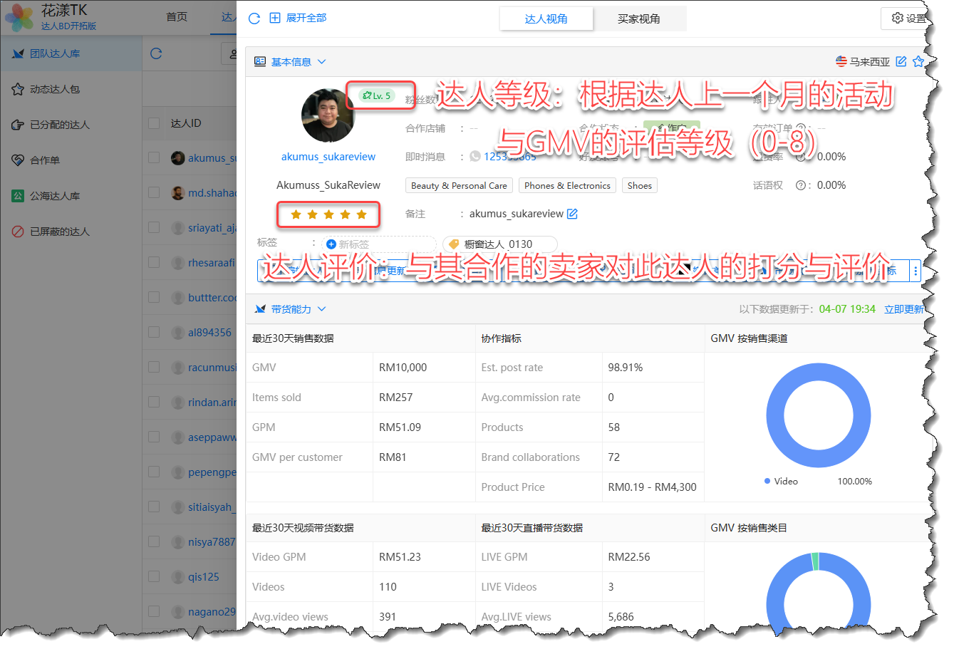The height and width of the screenshot is (654, 954).
Task: Click the star favorite icon beside 马来西亚
Action: 918,62
